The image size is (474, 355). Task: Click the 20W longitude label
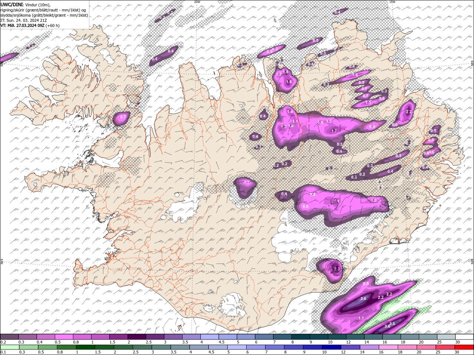pyautogui.click(x=197, y=2)
